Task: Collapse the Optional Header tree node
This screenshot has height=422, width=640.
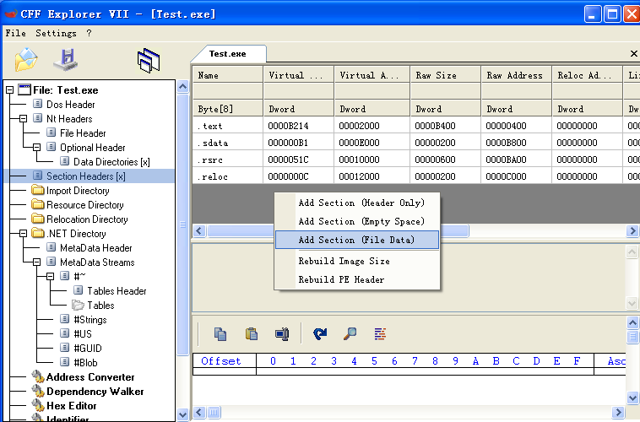Action: pyautogui.click(x=37, y=147)
